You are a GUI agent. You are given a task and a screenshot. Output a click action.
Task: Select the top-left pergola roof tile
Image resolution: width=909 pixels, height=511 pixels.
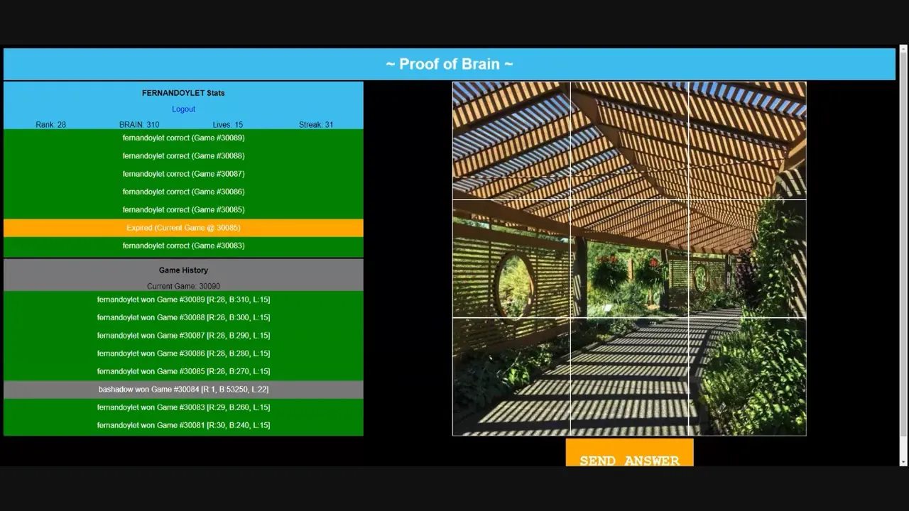511,141
